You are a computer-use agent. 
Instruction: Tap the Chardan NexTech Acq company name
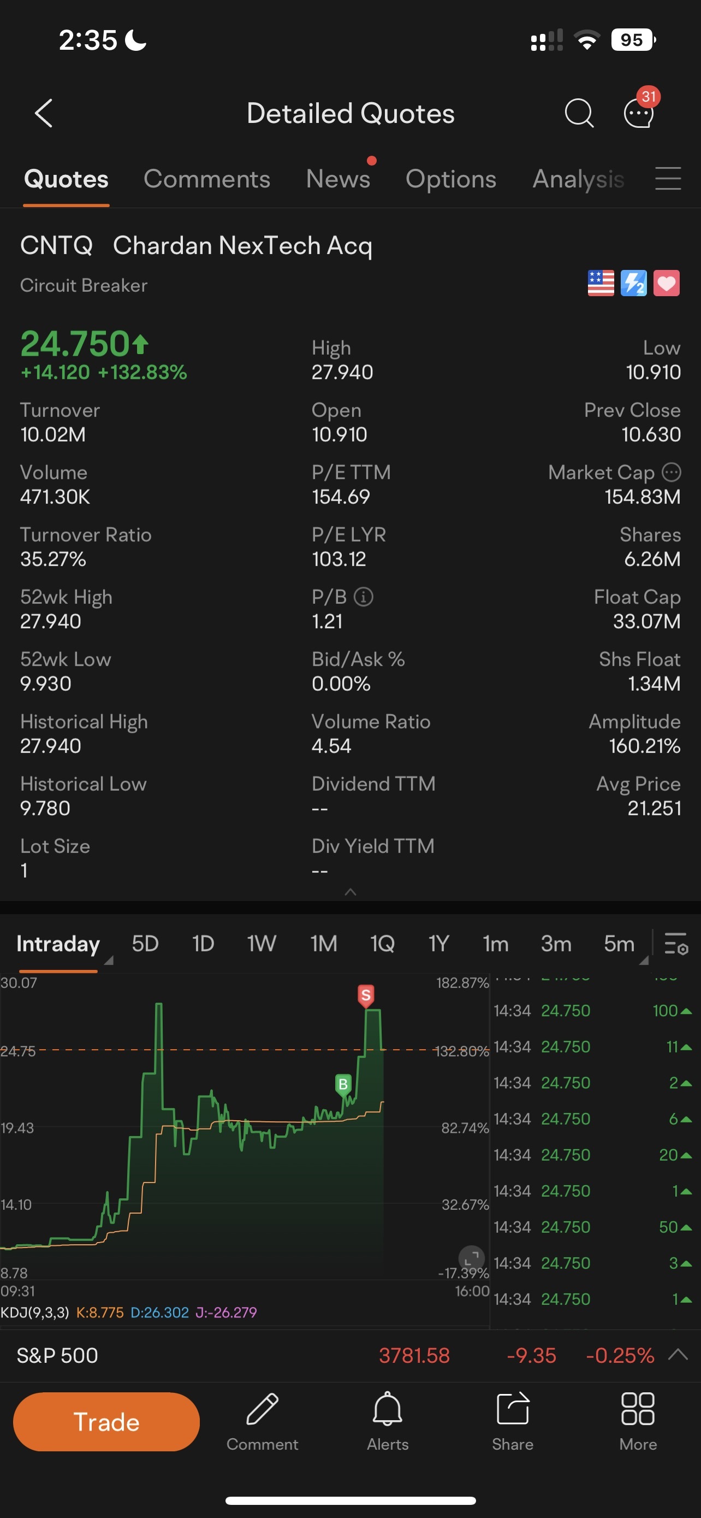[x=242, y=245]
